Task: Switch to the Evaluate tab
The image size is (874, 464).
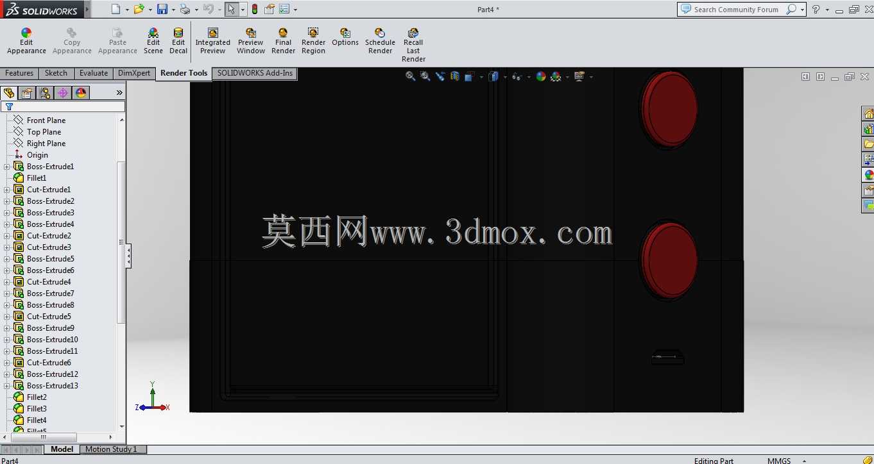Action: [94, 73]
